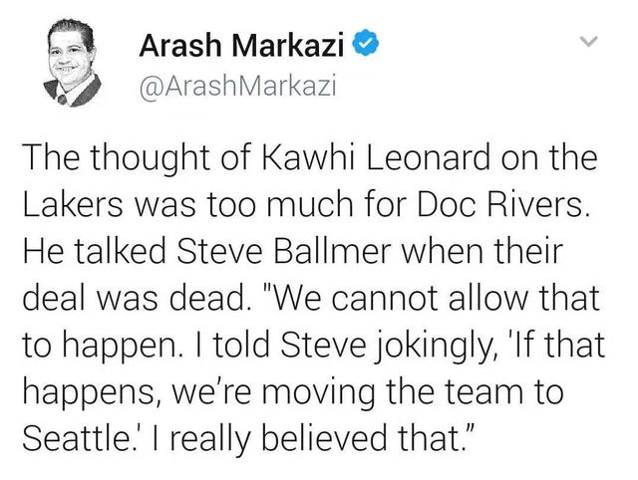
Task: Click 'Steve Ballmer' in the third line
Action: tap(286, 251)
